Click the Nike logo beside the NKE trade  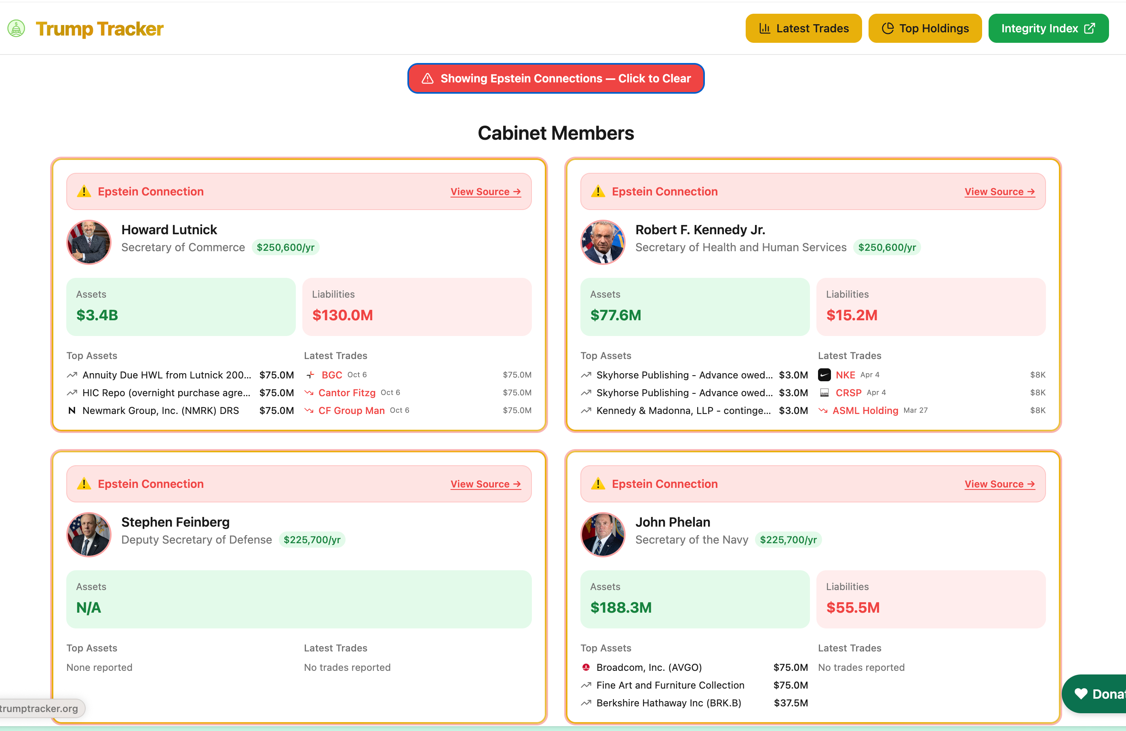[824, 374]
